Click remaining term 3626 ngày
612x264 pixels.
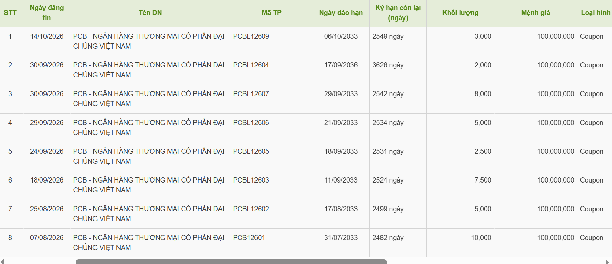tap(388, 65)
